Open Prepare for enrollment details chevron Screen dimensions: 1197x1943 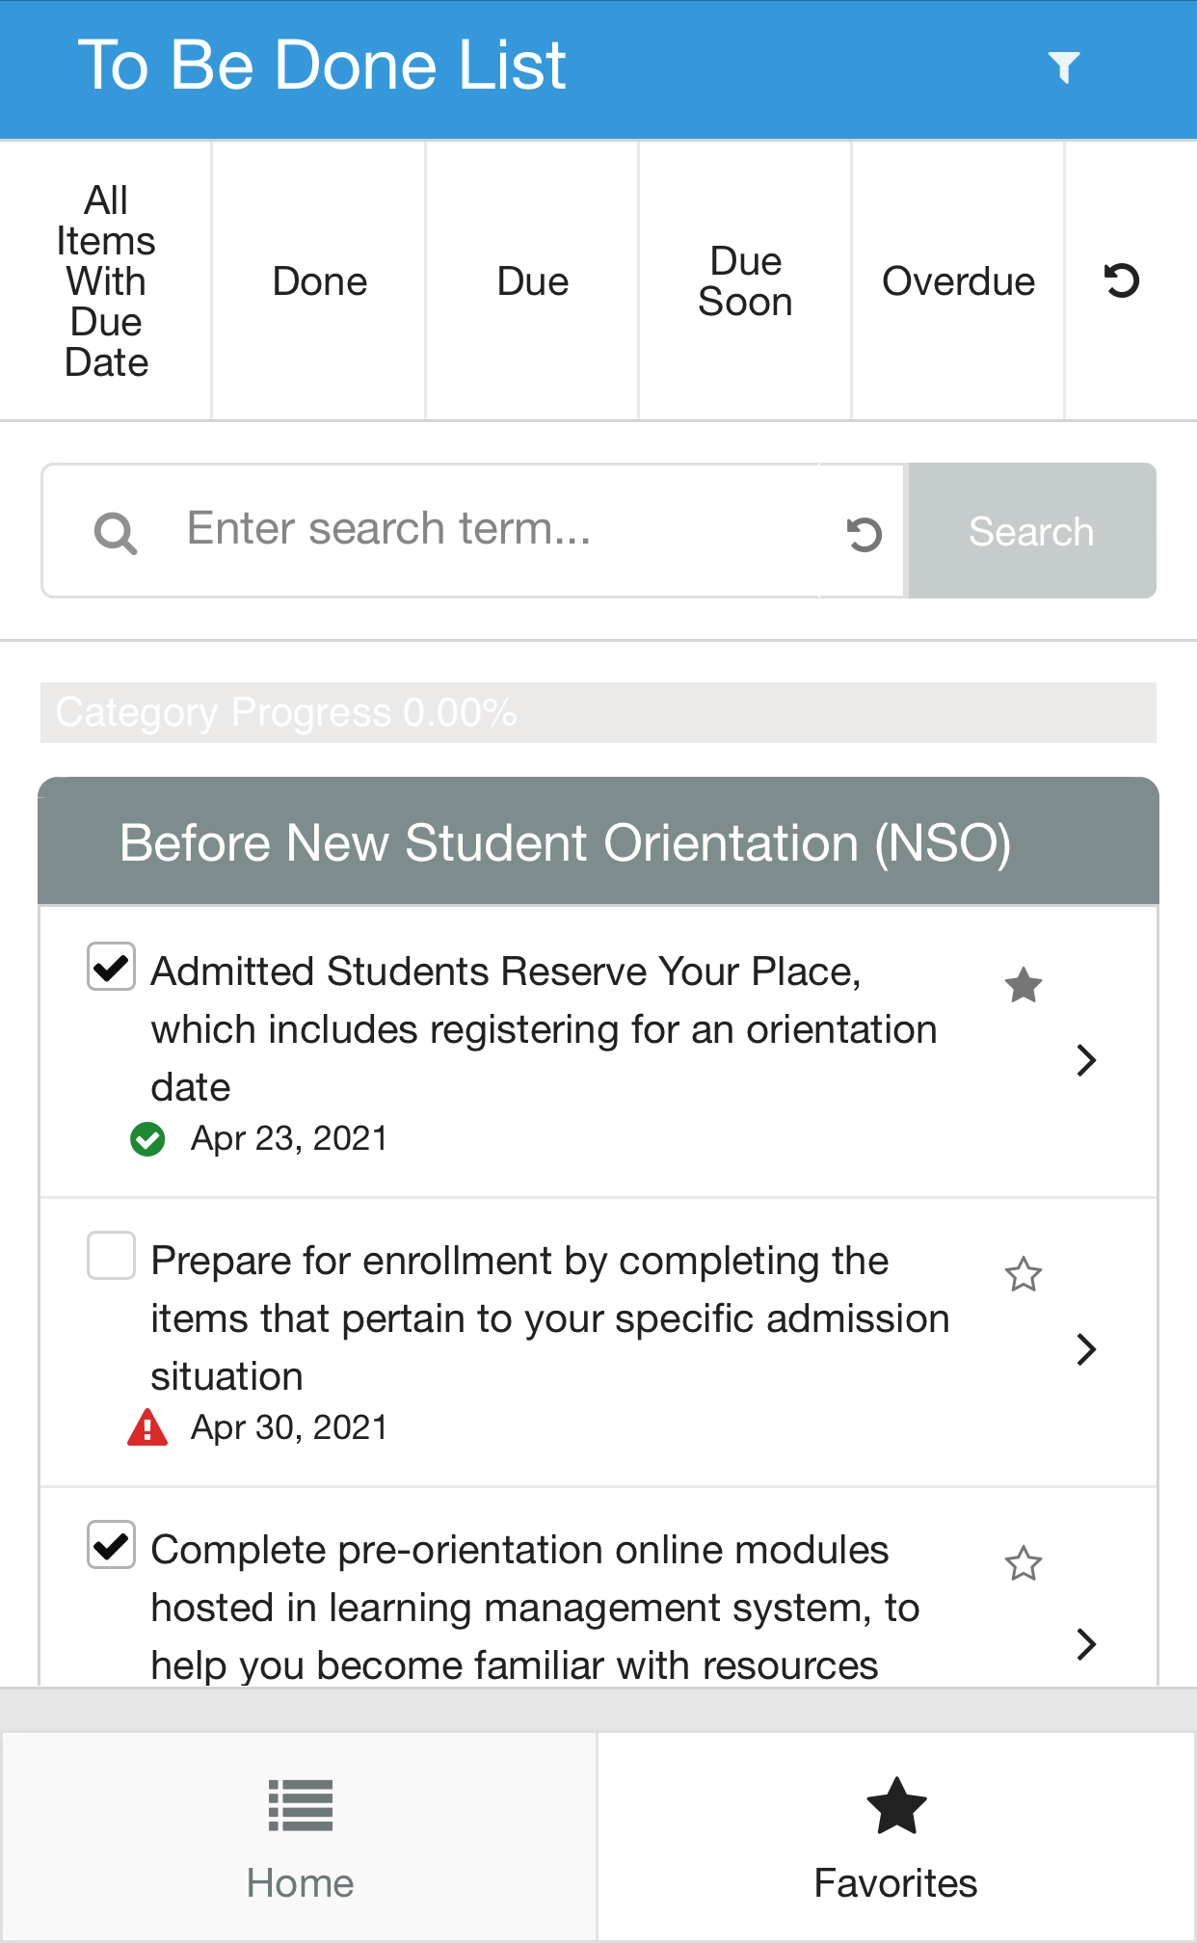pos(1086,1349)
